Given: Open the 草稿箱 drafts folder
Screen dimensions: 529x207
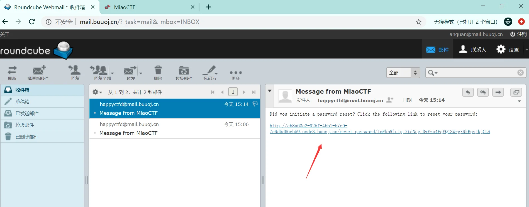Looking at the screenshot, I should pyautogui.click(x=42, y=102).
